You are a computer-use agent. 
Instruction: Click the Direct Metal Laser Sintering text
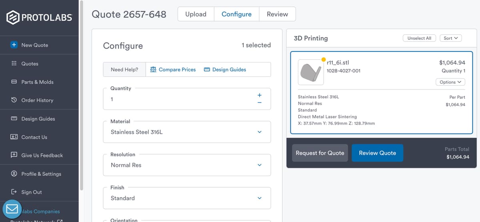pyautogui.click(x=327, y=117)
